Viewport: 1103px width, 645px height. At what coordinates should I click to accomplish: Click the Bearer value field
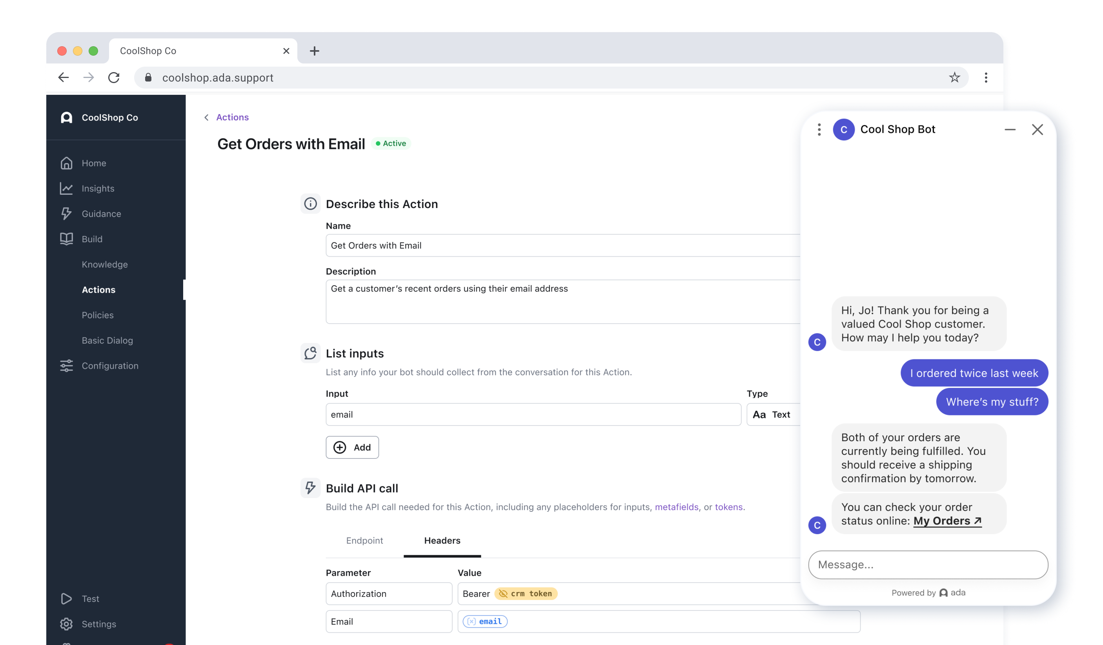(629, 594)
